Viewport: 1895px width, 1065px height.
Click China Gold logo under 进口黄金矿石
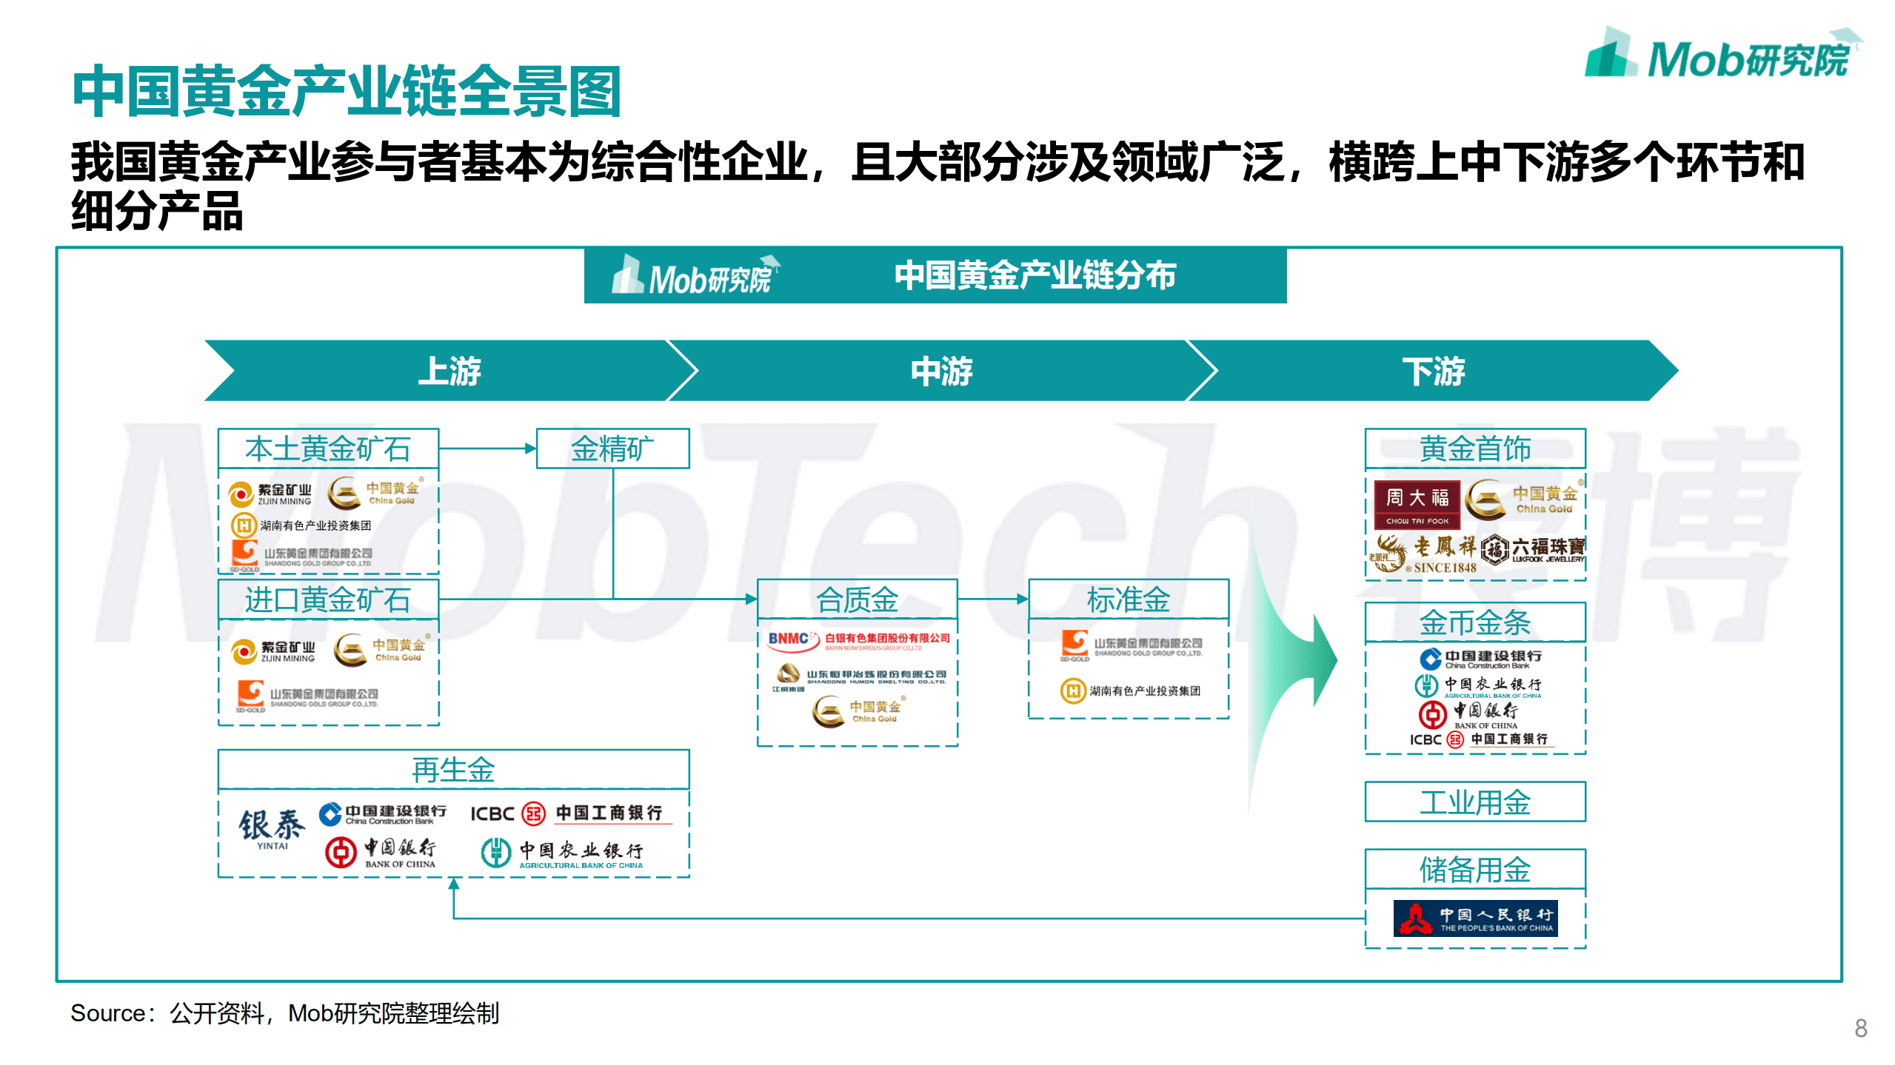[x=381, y=650]
